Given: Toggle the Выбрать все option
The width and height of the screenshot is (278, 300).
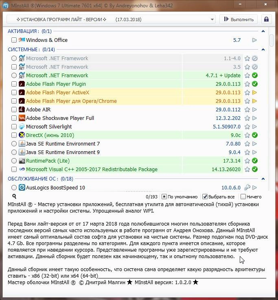Looking at the screenshot, I should pos(219,197).
